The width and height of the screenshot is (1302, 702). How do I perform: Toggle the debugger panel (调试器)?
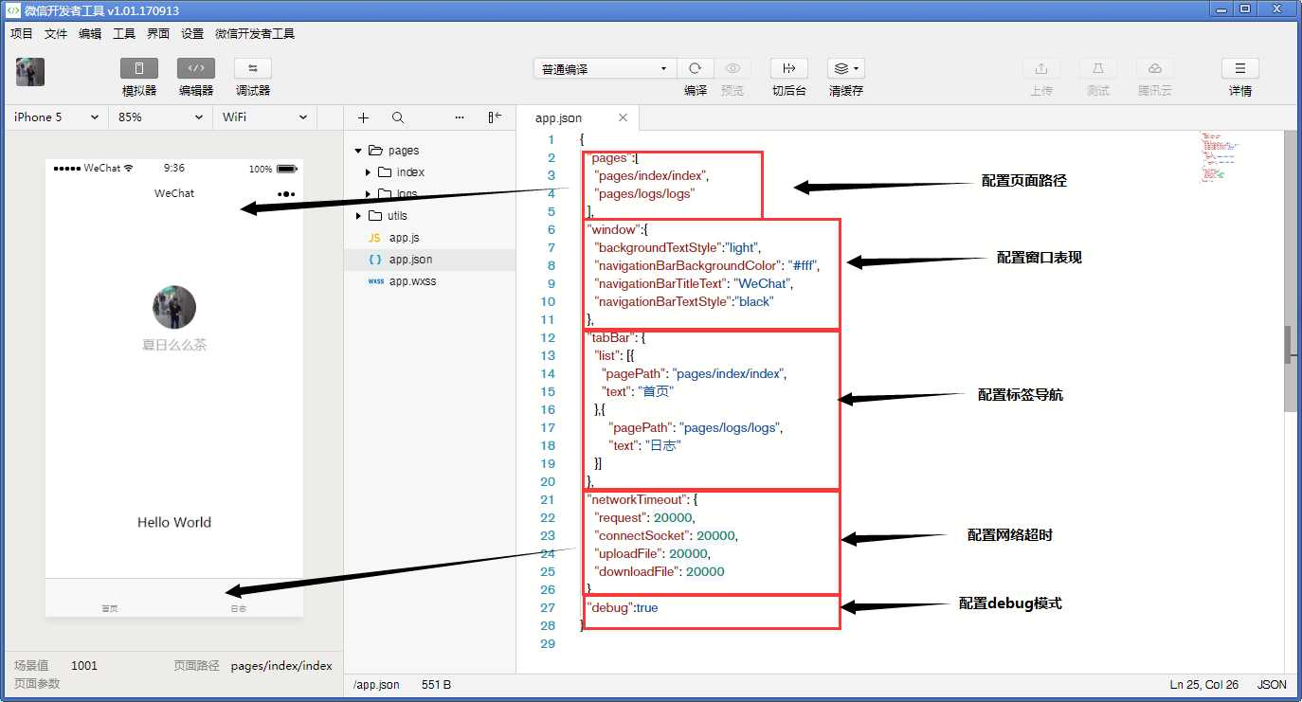[x=253, y=68]
